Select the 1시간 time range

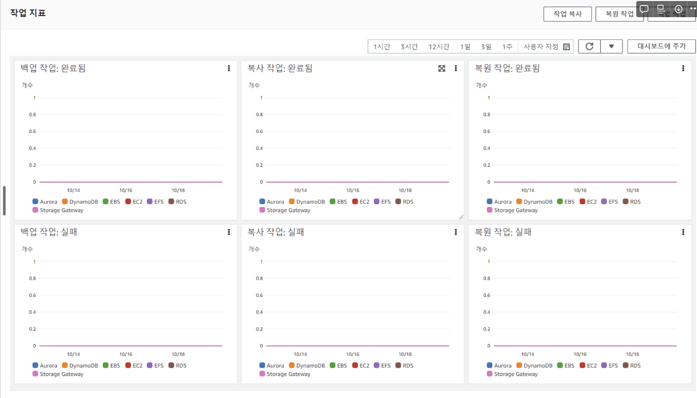click(x=382, y=47)
